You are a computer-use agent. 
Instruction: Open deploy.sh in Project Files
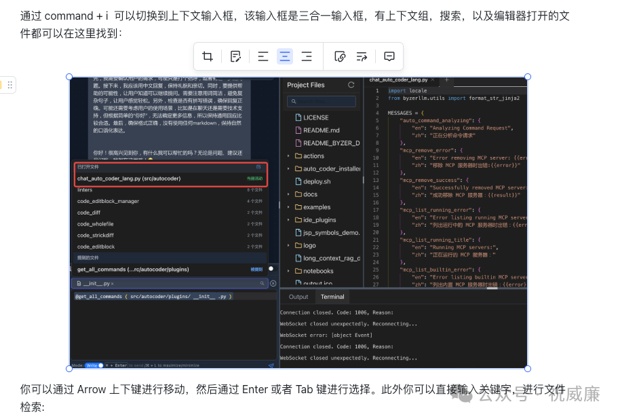coord(317,181)
